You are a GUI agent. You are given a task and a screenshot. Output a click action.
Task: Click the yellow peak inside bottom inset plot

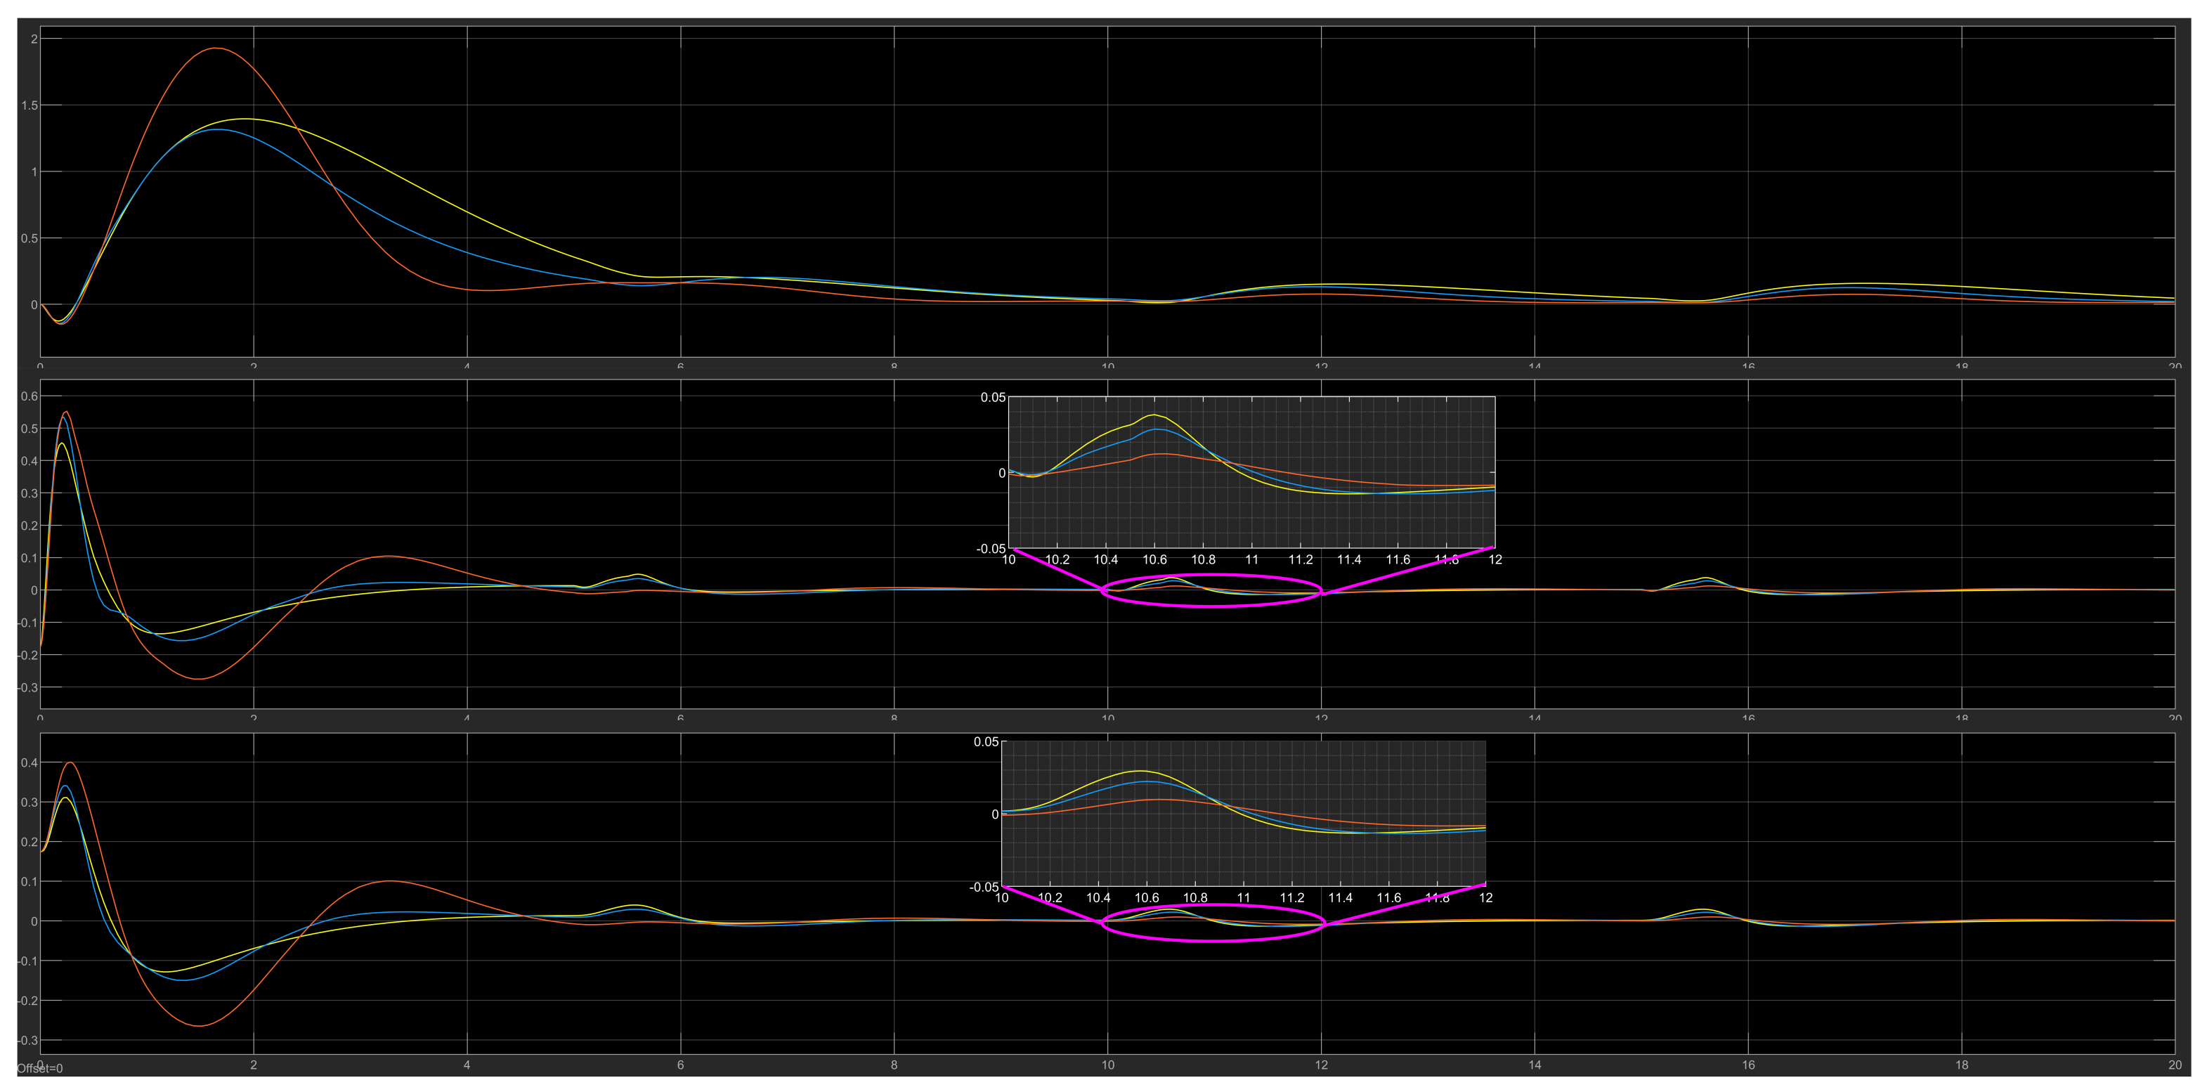tap(1140, 771)
